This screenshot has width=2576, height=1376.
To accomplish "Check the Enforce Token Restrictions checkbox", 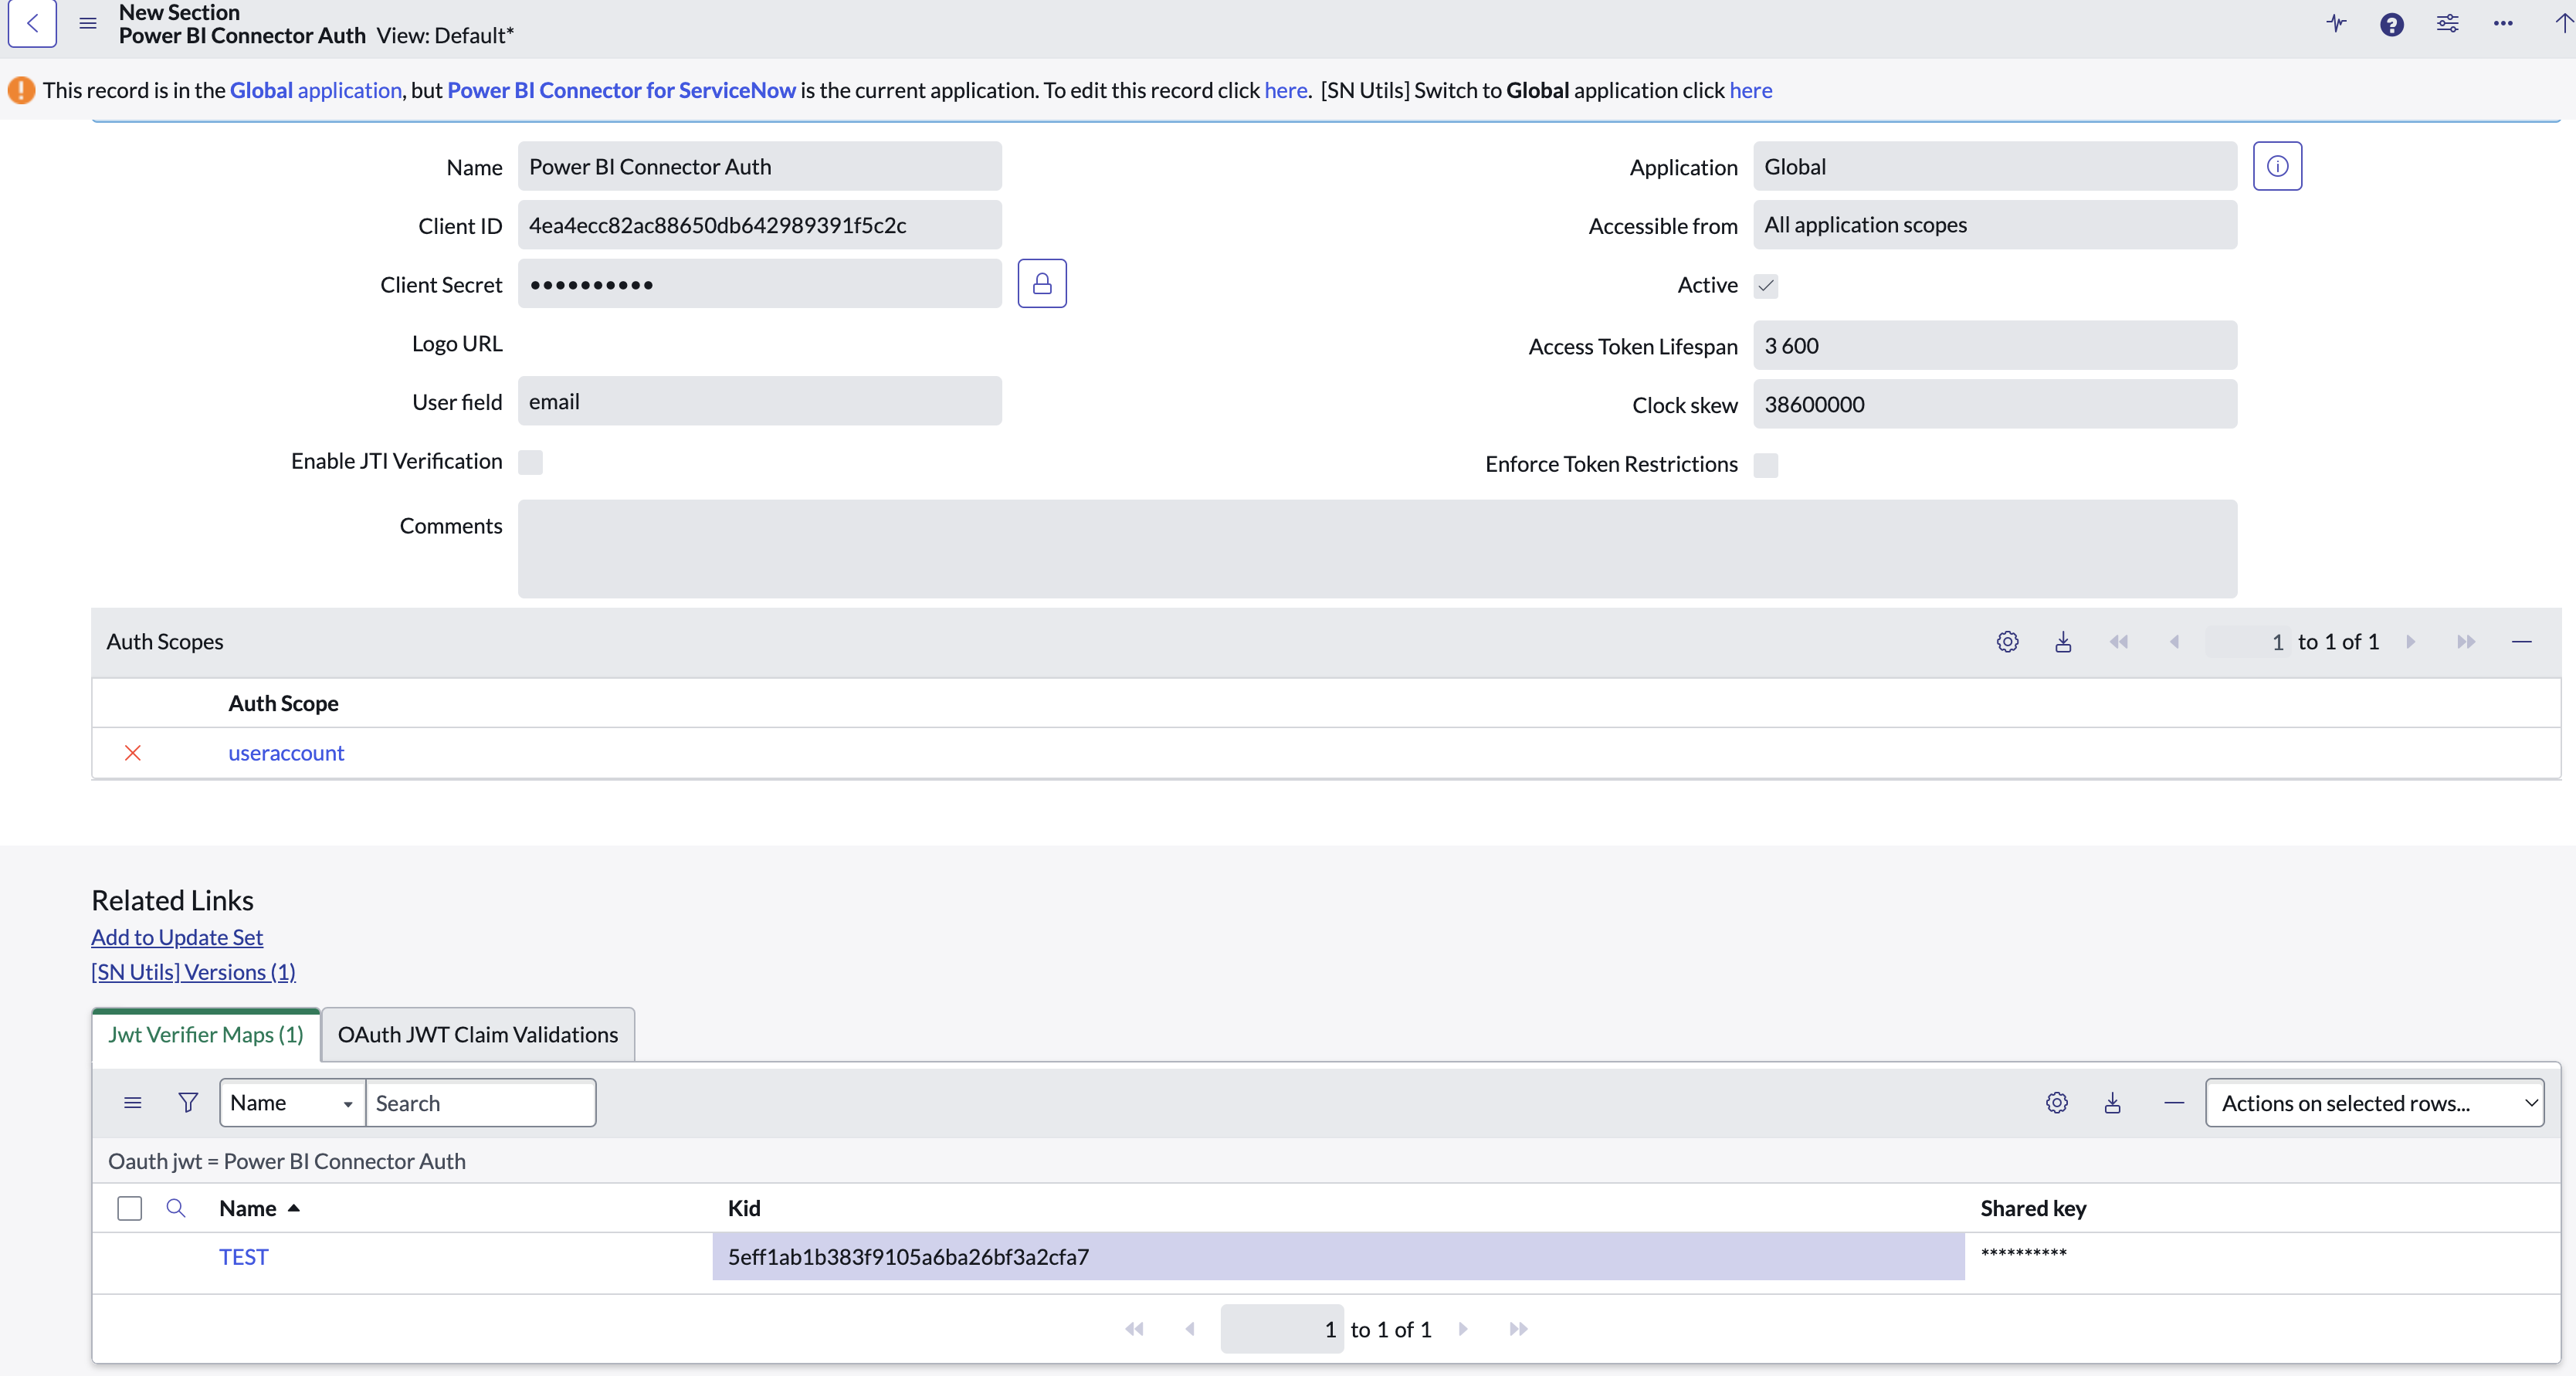I will pyautogui.click(x=1766, y=465).
